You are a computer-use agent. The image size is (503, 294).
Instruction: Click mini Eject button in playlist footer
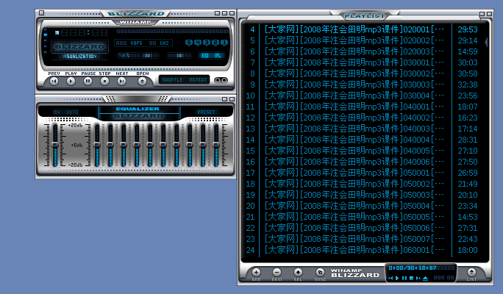click(425, 278)
